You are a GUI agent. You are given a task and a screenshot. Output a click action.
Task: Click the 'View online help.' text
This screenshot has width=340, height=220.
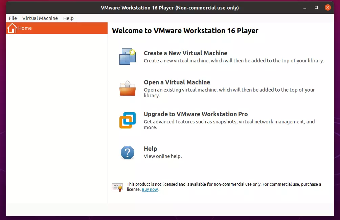(x=163, y=156)
